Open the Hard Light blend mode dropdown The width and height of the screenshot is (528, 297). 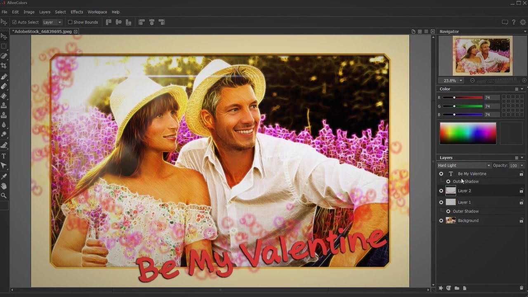point(464,165)
